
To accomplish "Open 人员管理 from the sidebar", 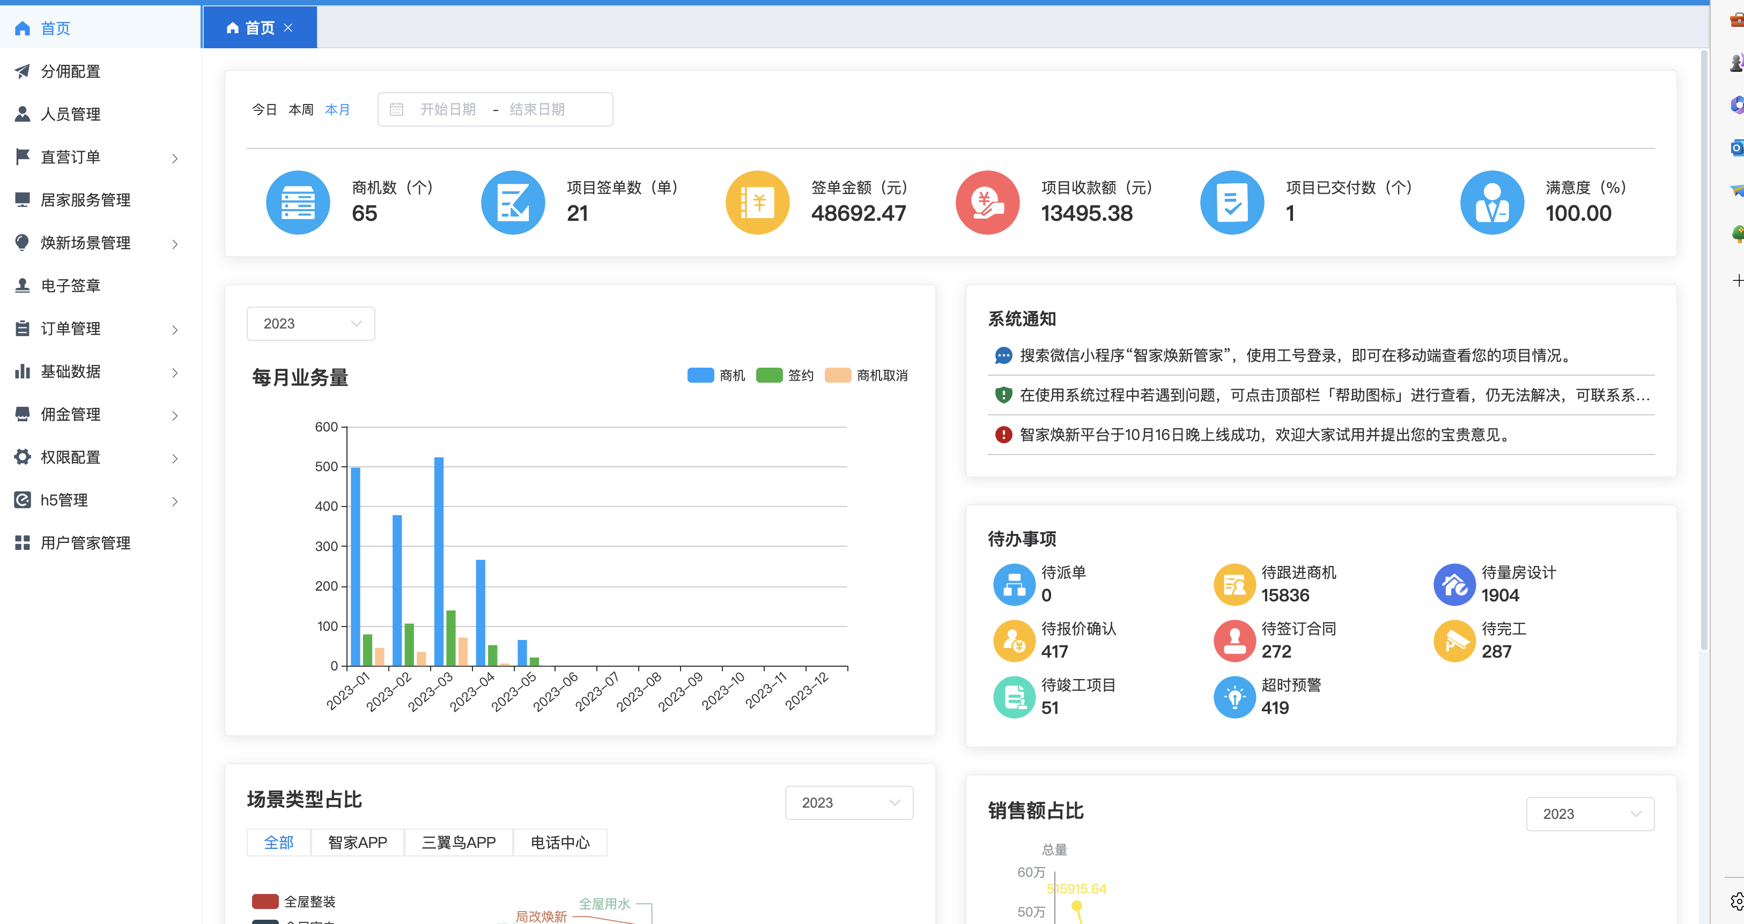I will click(x=100, y=114).
